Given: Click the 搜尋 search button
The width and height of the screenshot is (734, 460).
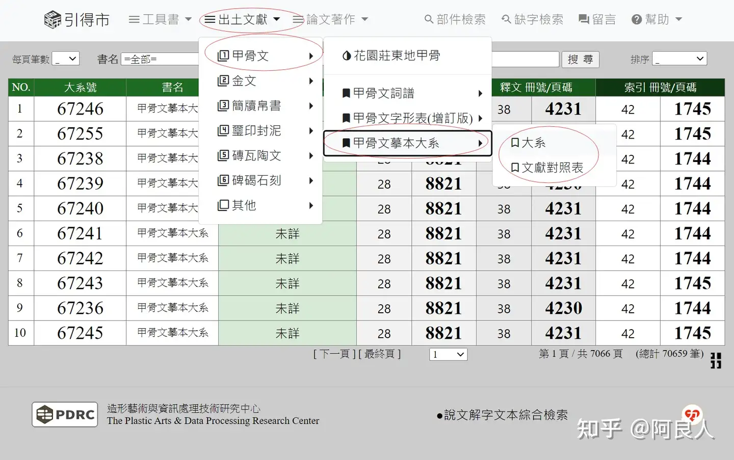Looking at the screenshot, I should pyautogui.click(x=580, y=60).
